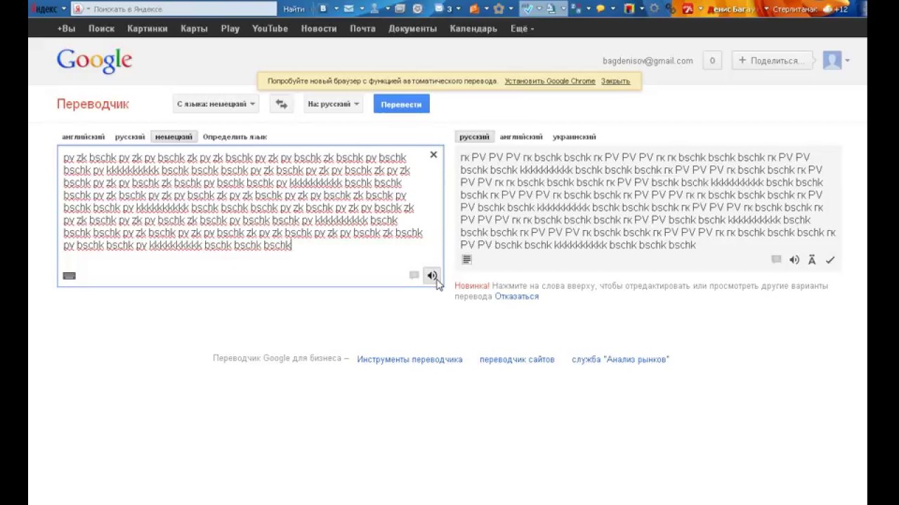Image resolution: width=899 pixels, height=505 pixels.
Task: Open Документы in the Google bar
Action: pos(412,29)
